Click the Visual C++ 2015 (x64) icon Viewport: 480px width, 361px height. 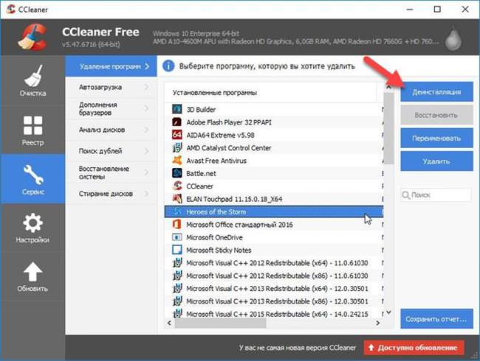pos(177,314)
